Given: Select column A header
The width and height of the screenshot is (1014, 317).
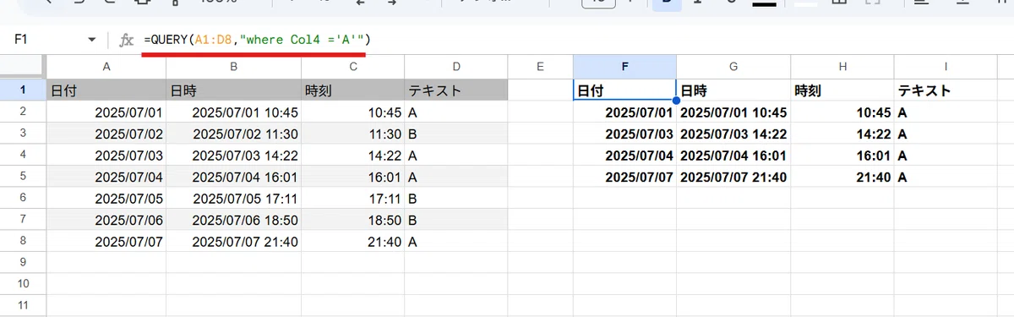Looking at the screenshot, I should coord(106,67).
